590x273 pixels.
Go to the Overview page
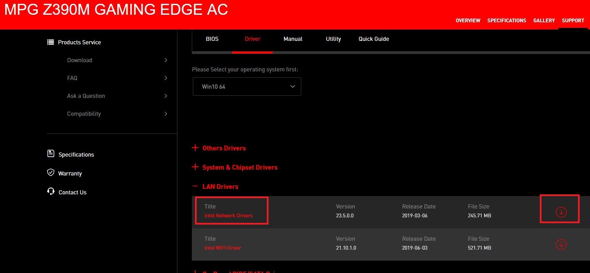(468, 21)
